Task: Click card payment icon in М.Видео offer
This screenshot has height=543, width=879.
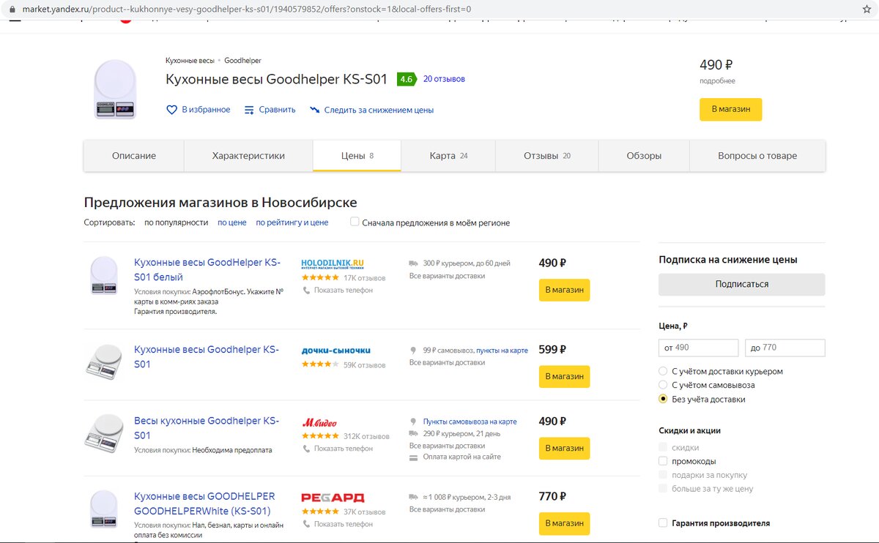Action: (414, 457)
